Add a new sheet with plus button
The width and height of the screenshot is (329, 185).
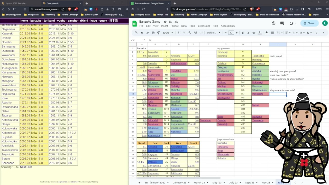[x=139, y=182]
